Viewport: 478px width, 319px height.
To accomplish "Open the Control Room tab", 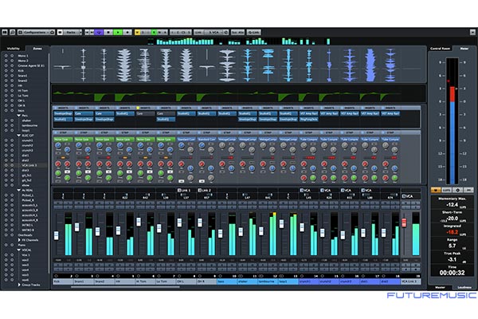I will tap(440, 49).
